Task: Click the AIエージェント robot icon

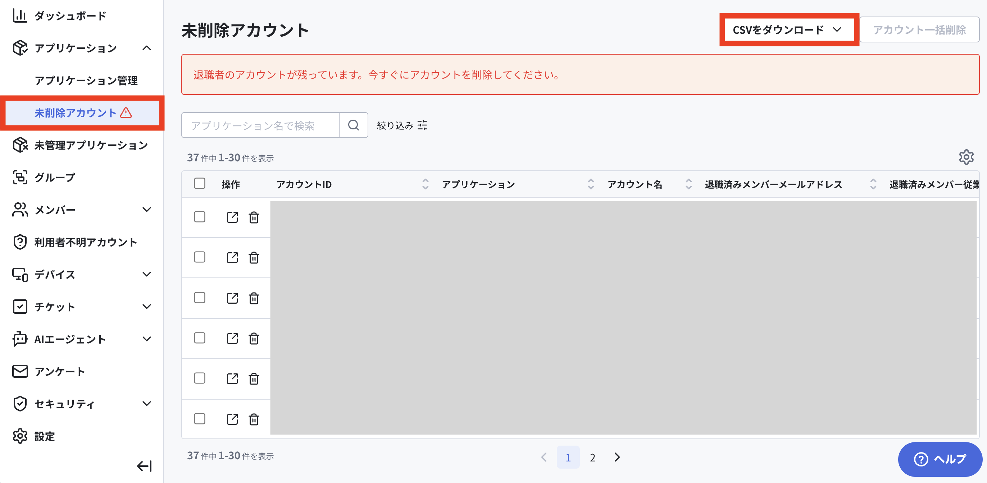Action: 20,339
